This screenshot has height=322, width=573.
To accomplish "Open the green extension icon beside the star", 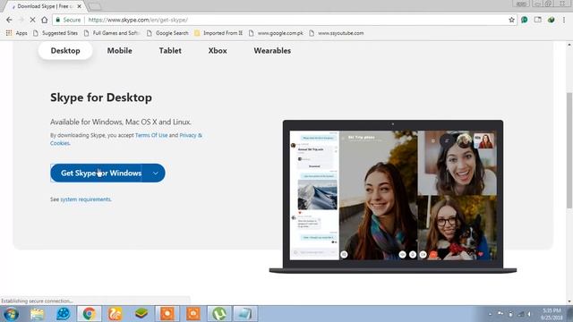I will [x=524, y=20].
